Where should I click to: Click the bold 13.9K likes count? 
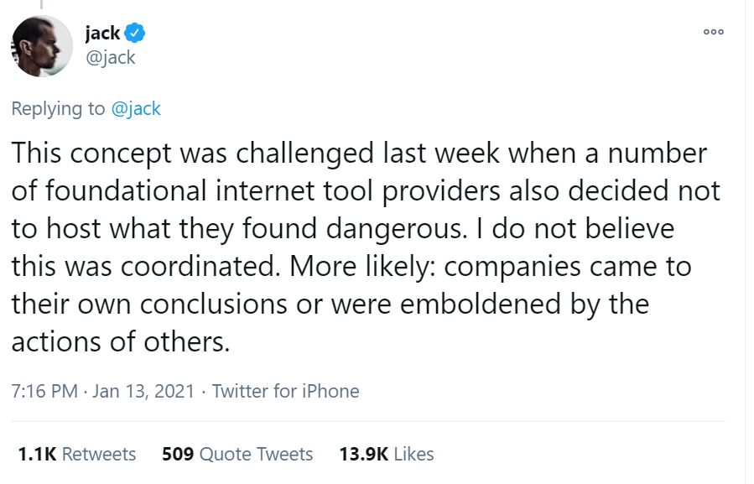click(363, 454)
